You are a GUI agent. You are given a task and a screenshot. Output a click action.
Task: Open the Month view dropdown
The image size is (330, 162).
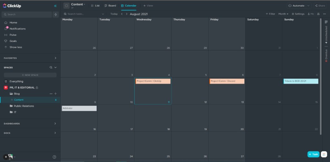283,14
